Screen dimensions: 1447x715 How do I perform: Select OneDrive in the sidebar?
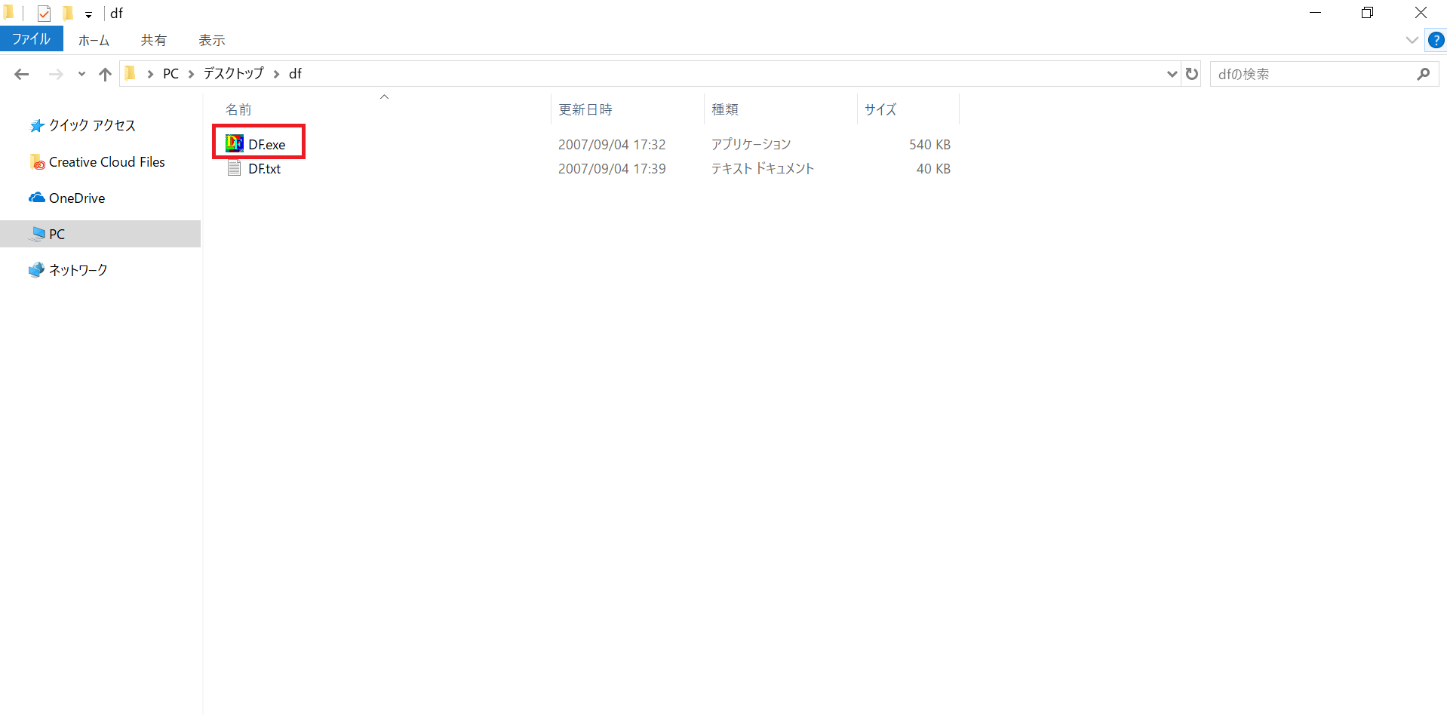tap(76, 198)
